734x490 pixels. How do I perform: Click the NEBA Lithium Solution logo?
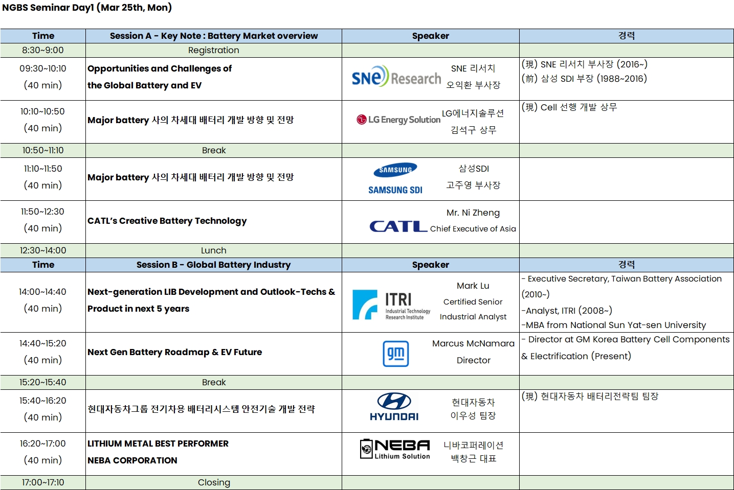[x=395, y=449]
